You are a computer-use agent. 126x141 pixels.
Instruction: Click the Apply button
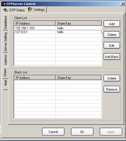111,132
